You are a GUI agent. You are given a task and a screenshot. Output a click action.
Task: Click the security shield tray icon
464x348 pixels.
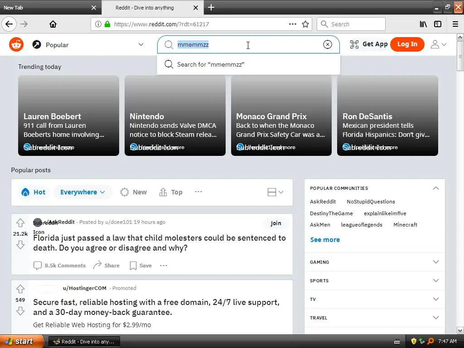coord(413,341)
